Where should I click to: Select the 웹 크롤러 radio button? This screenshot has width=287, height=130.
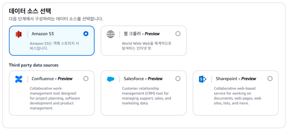tap(178, 34)
